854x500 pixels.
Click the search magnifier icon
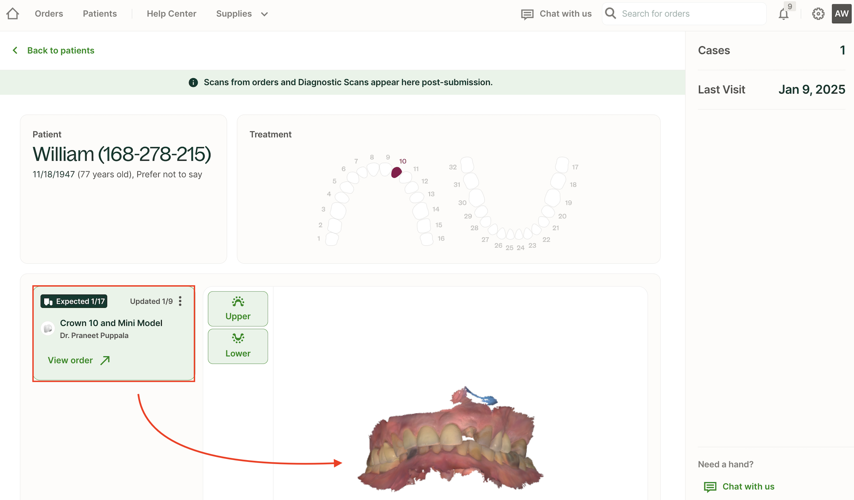click(611, 13)
